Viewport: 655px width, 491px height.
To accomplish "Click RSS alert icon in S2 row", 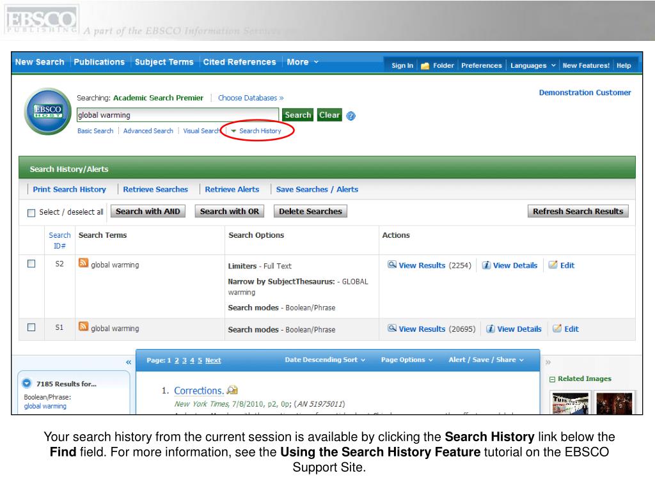I will click(x=84, y=263).
